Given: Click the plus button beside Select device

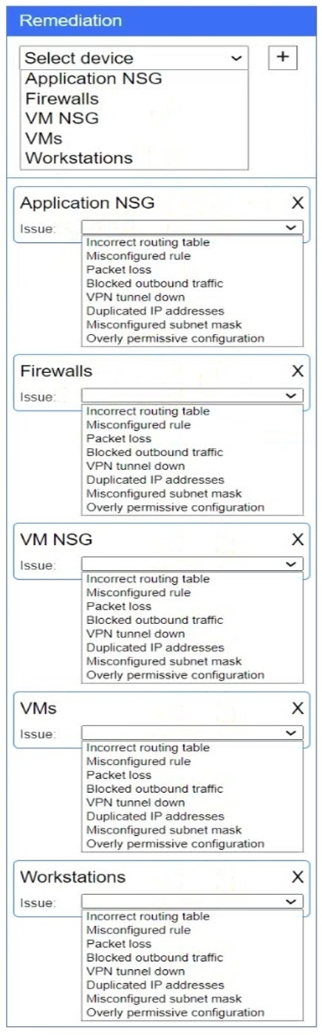Looking at the screenshot, I should pyautogui.click(x=283, y=58).
